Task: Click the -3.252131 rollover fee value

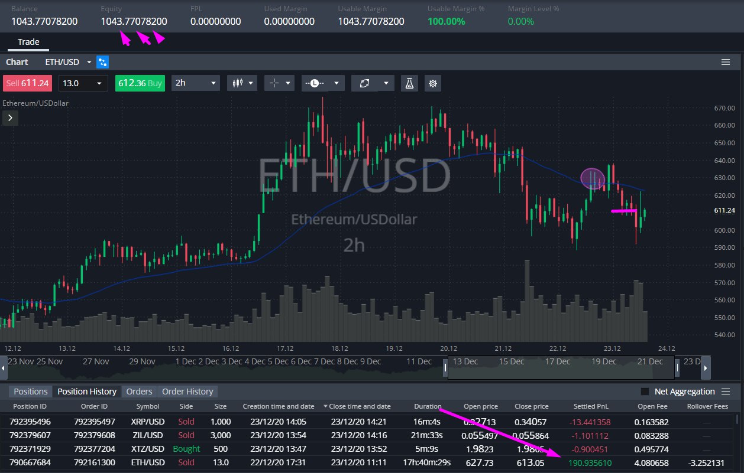Action: [x=707, y=462]
